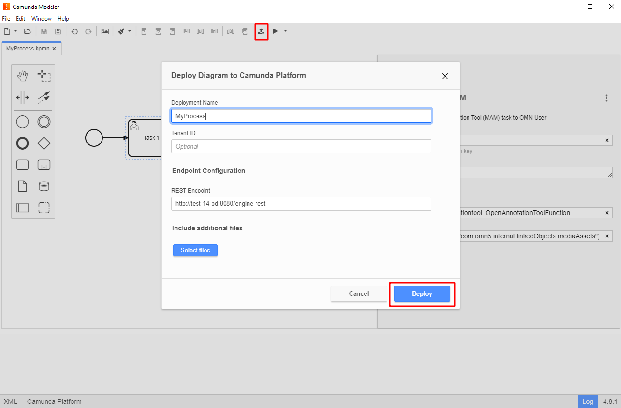Click the deploy current diagram toolbar icon
This screenshot has width=621, height=408.
pos(261,31)
